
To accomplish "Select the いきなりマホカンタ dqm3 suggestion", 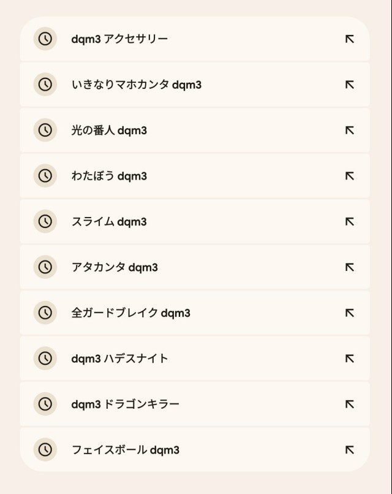I will (195, 85).
